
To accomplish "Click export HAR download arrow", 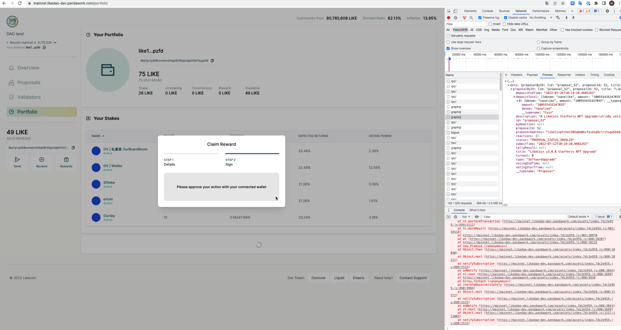I will click(573, 18).
